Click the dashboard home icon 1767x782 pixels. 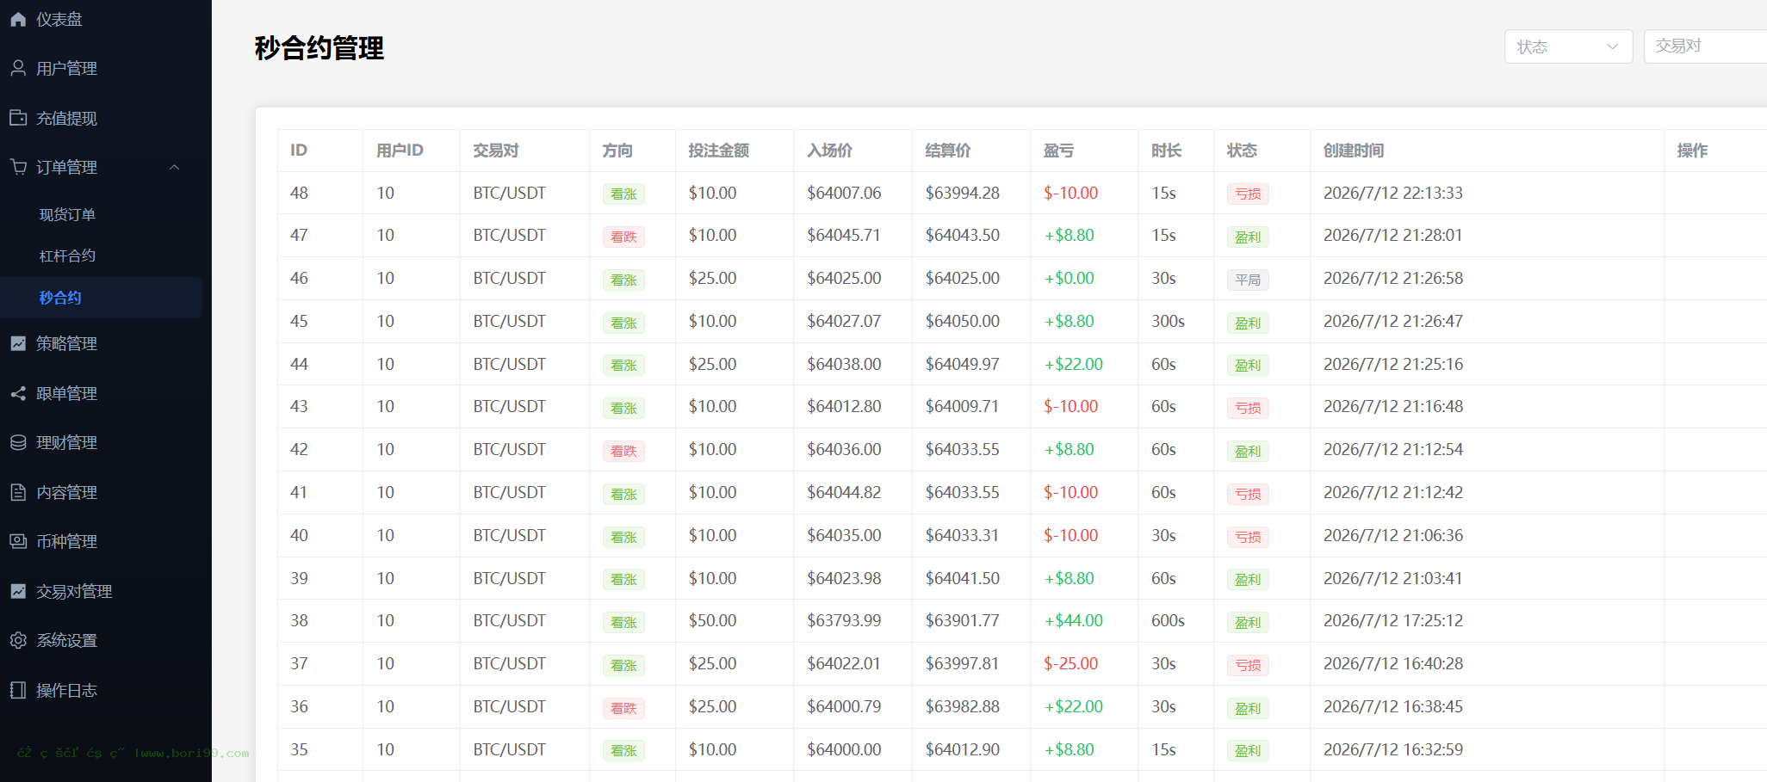[x=18, y=19]
